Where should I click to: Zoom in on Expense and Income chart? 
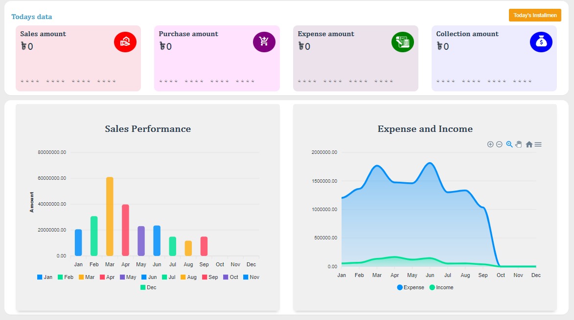[490, 144]
